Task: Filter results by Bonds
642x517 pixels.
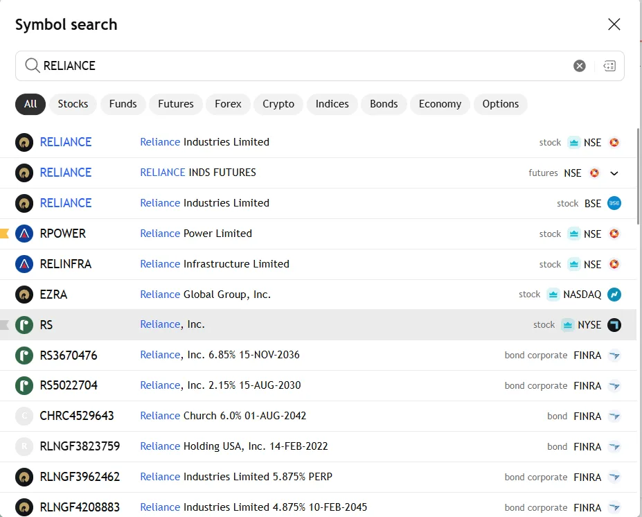Action: click(x=384, y=104)
